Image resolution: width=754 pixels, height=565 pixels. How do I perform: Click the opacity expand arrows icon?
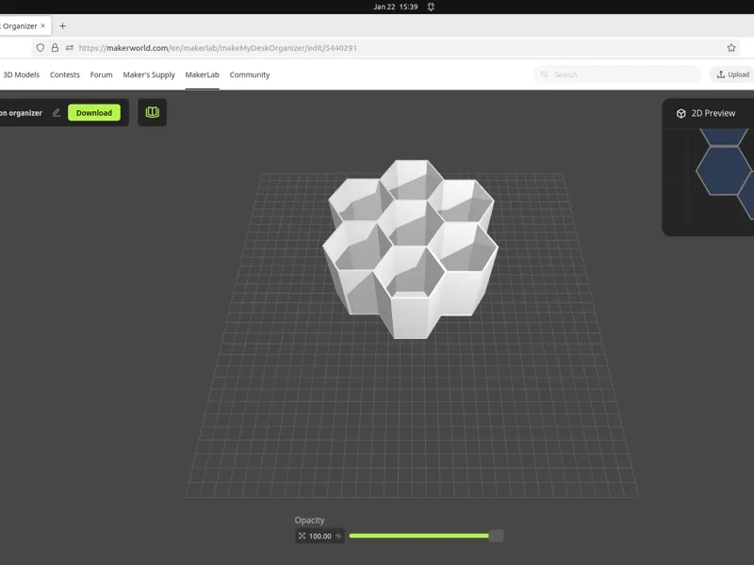(302, 536)
